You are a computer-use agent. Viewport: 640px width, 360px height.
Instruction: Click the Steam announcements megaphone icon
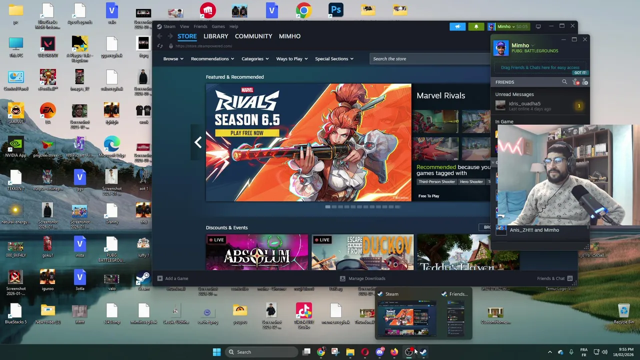pyautogui.click(x=457, y=26)
